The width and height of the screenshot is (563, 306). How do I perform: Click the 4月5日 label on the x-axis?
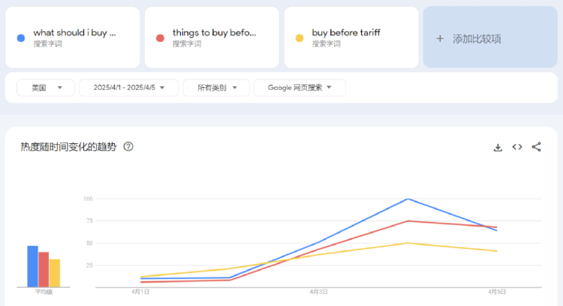pyautogui.click(x=495, y=291)
